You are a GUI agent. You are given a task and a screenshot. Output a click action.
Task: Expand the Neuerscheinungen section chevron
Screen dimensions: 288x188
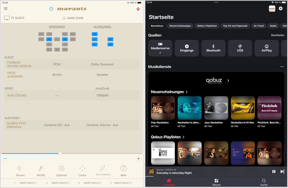(x=187, y=92)
